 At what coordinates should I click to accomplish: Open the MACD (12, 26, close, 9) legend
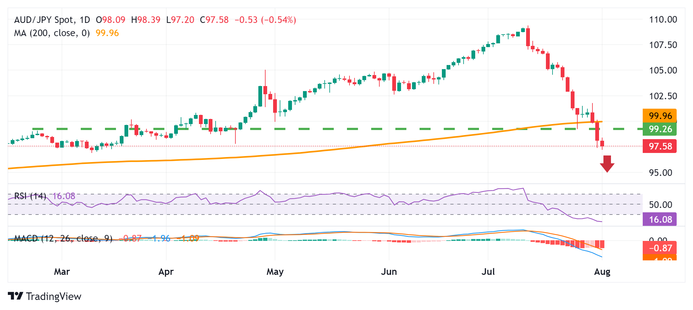[63, 239]
